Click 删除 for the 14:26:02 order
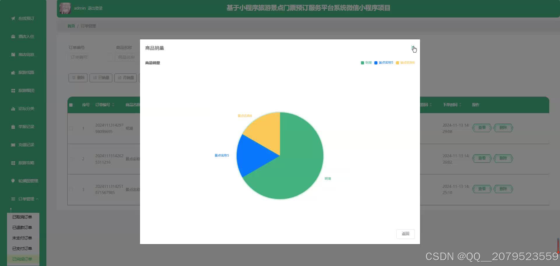Screen dimensions: 560x266 (503, 158)
